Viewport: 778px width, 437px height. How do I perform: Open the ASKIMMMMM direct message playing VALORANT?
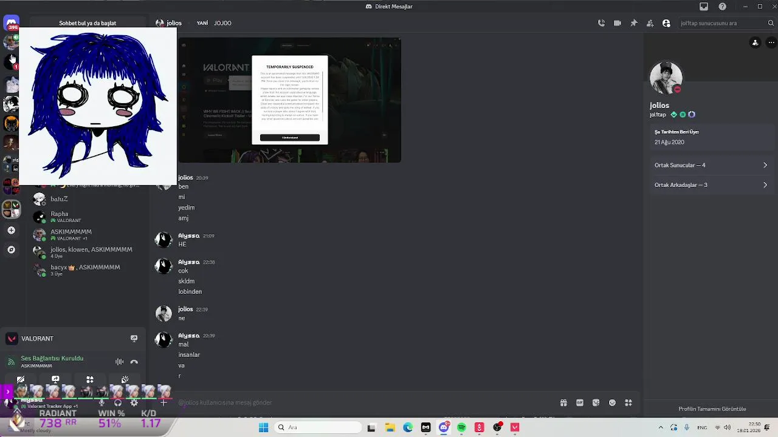pos(89,234)
